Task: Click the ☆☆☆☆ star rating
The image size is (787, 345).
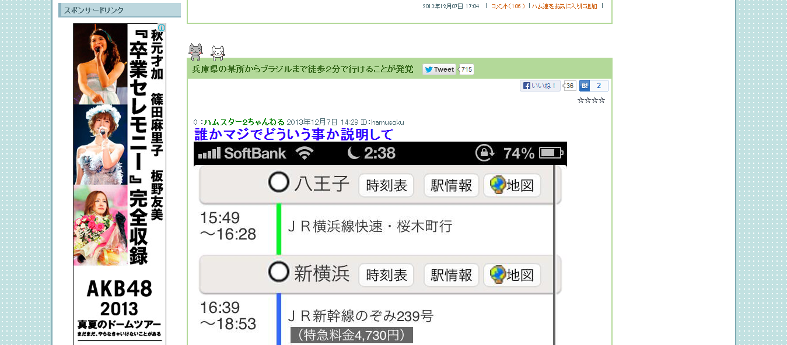Action: click(591, 100)
